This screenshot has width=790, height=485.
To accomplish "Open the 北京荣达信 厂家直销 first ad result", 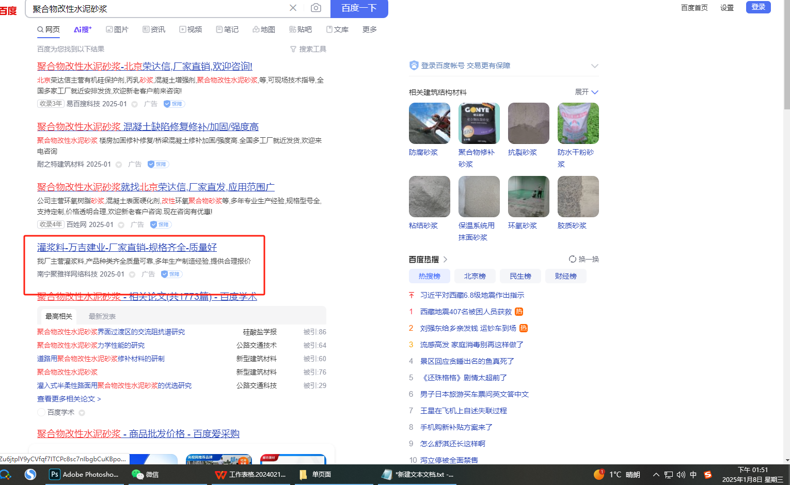I will pos(145,66).
